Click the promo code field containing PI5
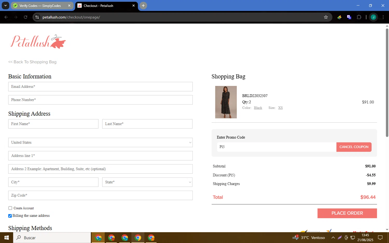Image resolution: width=389 pixels, height=243 pixels. point(276,147)
